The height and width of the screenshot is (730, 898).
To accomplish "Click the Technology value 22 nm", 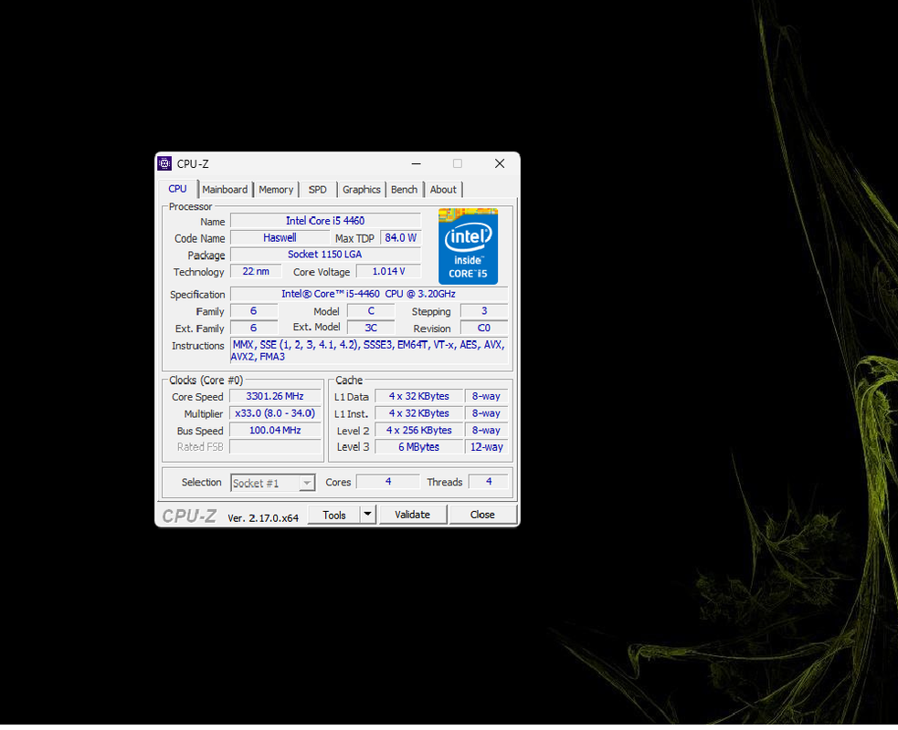I will [256, 271].
